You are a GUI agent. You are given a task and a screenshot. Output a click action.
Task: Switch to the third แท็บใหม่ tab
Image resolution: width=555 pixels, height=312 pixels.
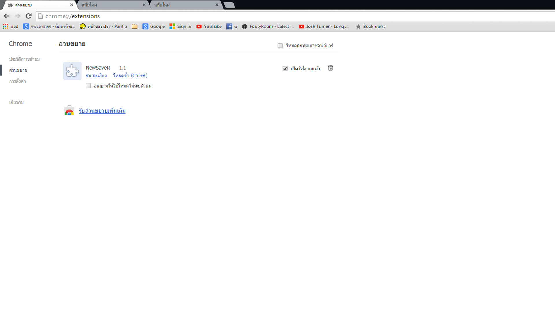point(185,5)
